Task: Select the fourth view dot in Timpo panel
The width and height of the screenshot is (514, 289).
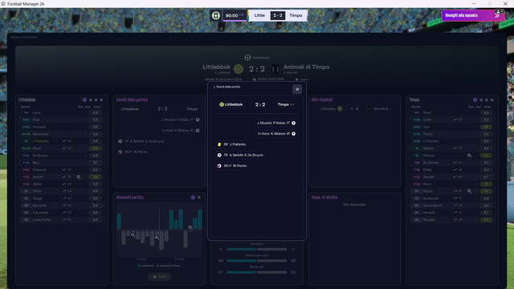Action: pos(492,100)
